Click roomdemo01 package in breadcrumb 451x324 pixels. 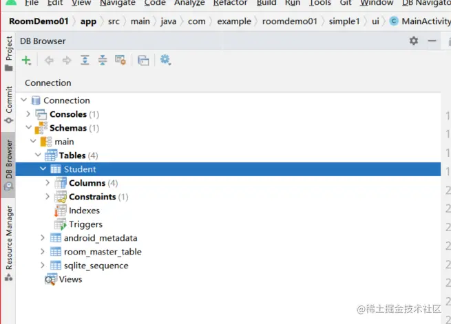coord(290,21)
